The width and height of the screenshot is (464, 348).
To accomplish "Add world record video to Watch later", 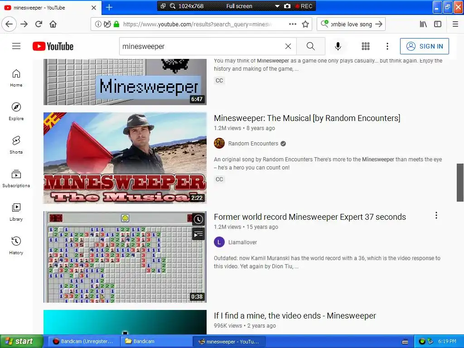I will (198, 219).
